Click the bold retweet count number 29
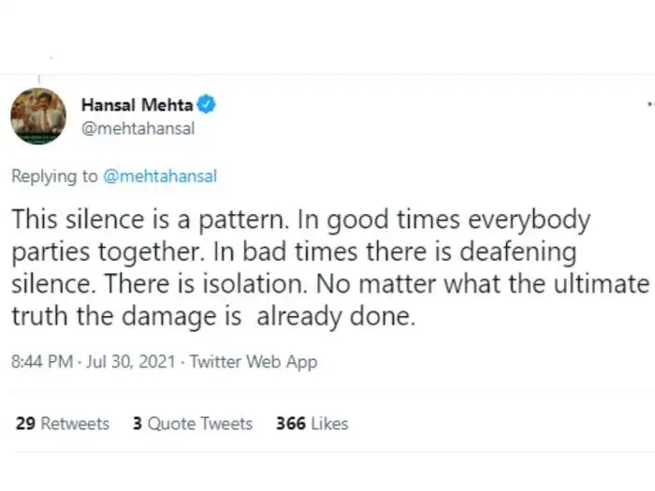 25,424
